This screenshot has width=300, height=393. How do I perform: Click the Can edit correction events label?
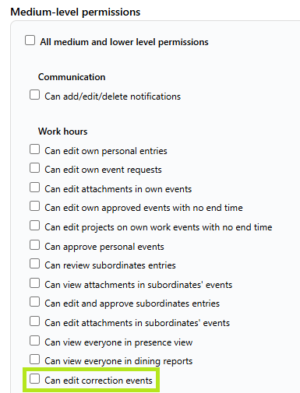98,381
